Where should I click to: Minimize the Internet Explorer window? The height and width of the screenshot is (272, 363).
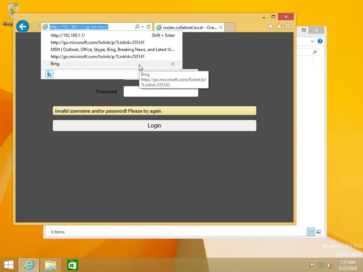[x=264, y=17]
